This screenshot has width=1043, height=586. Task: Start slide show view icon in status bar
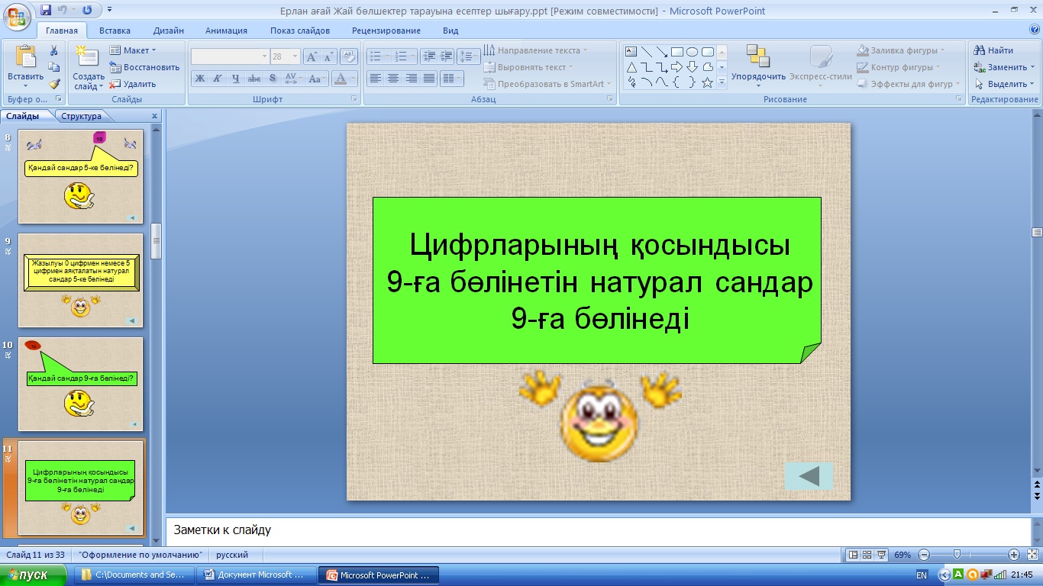(x=881, y=555)
